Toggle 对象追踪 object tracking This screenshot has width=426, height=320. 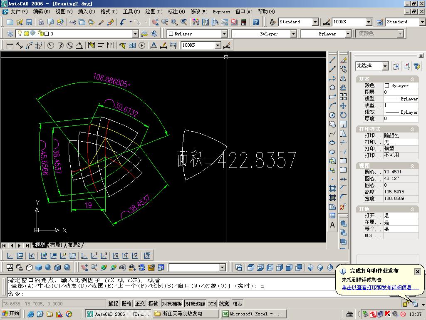pyautogui.click(x=195, y=304)
